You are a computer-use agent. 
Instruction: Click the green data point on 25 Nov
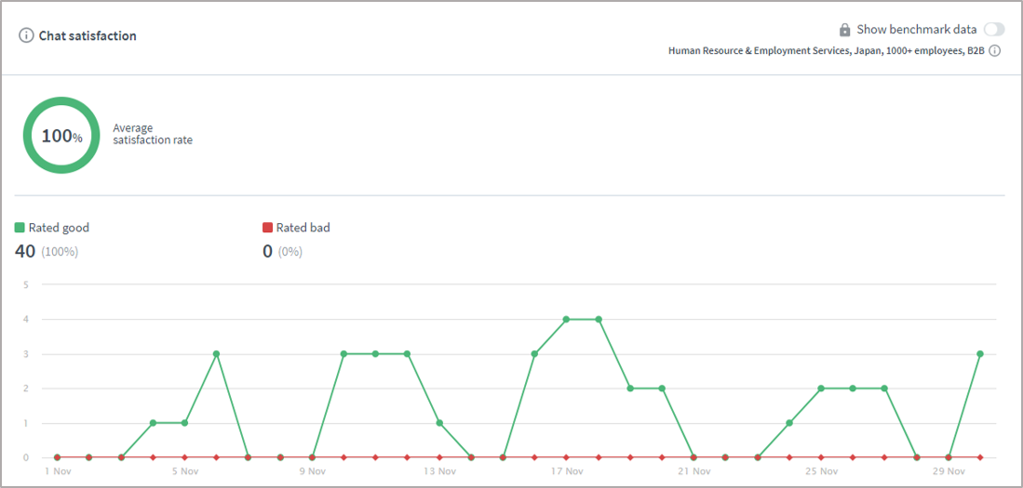point(821,389)
